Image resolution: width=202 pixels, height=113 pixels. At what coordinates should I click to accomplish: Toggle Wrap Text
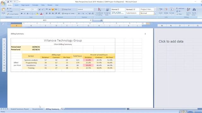click(x=66, y=9)
